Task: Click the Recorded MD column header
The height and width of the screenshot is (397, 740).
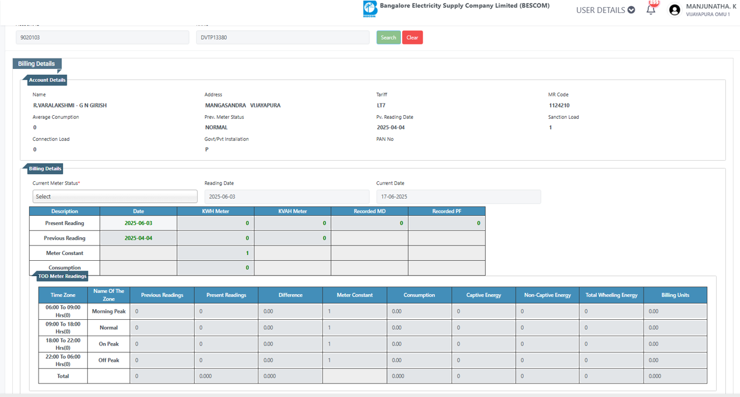Action: pos(369,211)
